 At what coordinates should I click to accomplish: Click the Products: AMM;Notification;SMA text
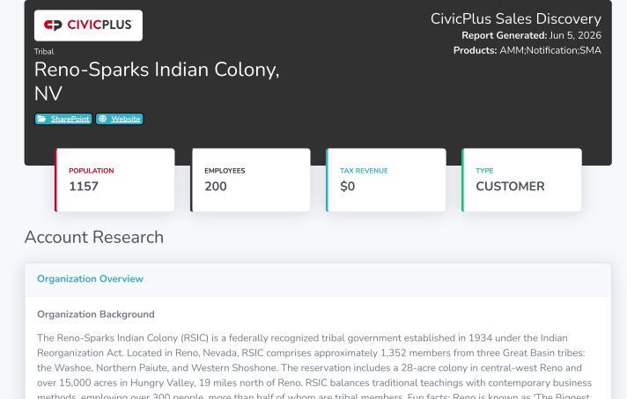tap(527, 50)
